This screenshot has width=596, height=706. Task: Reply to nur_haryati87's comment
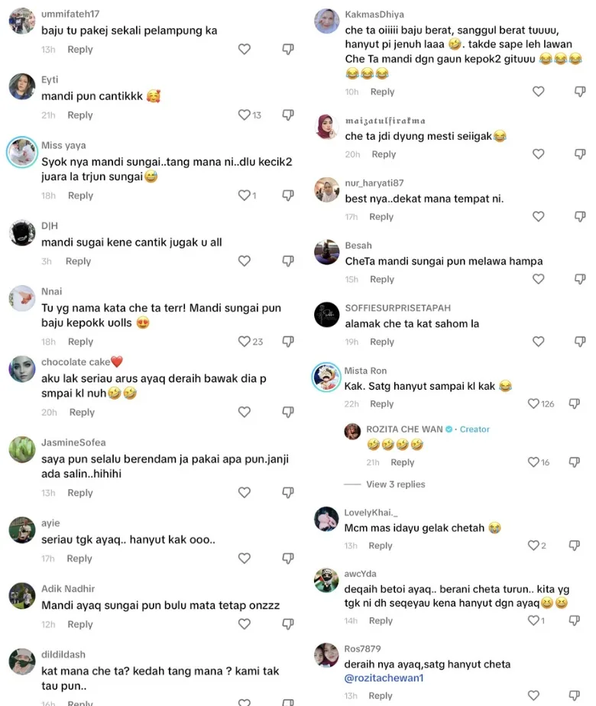tap(381, 217)
